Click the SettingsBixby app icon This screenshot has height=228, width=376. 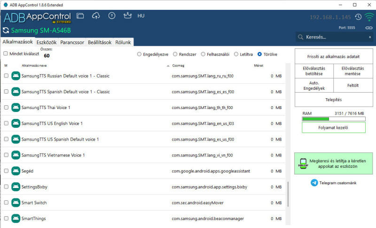[x=16, y=187]
